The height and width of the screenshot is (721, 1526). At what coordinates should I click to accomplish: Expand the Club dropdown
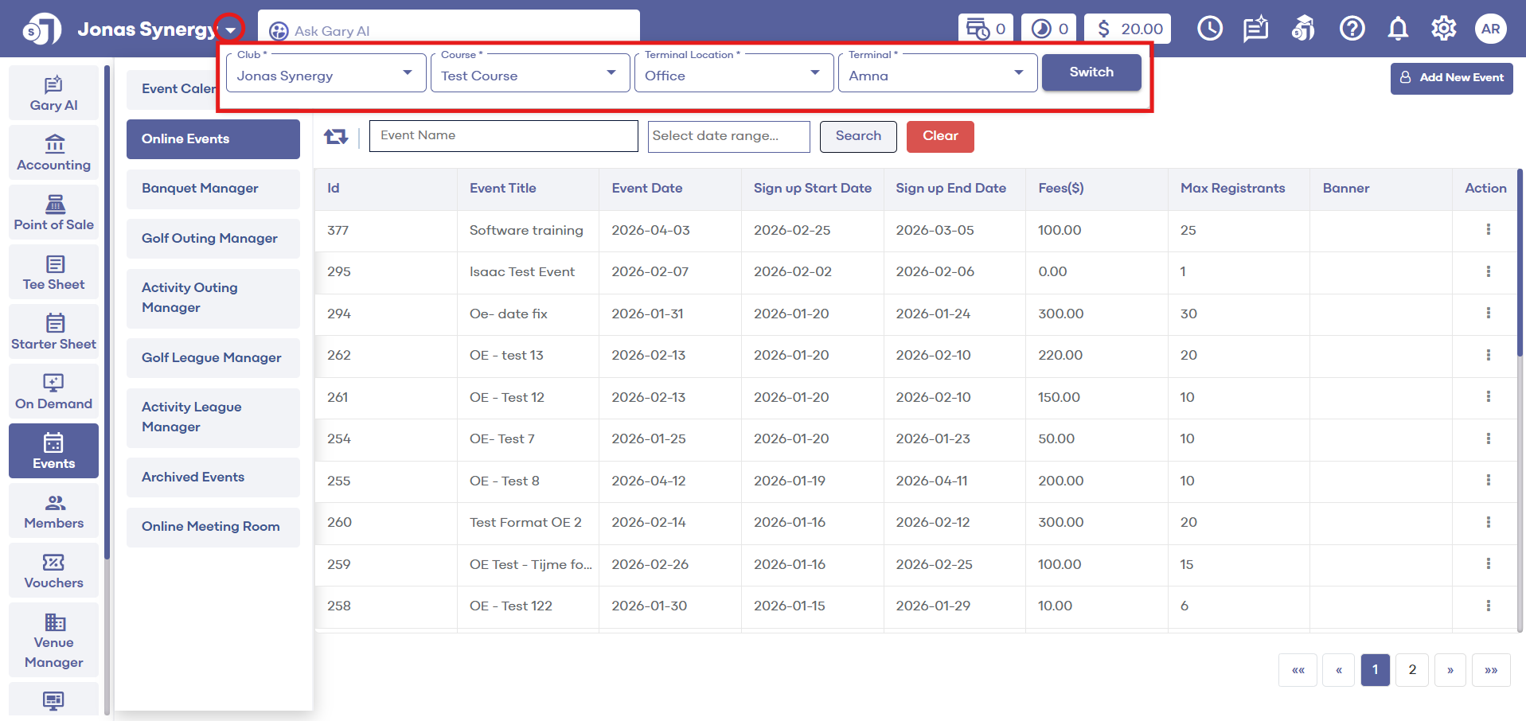pyautogui.click(x=326, y=74)
